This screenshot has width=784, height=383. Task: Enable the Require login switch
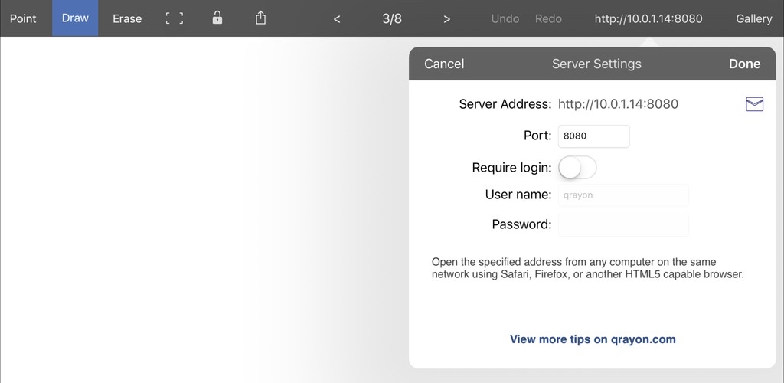tap(577, 168)
